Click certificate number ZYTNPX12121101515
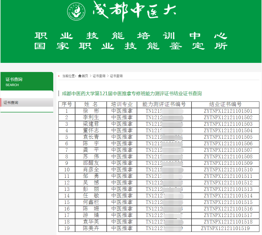The height and width of the screenshot is (235, 262). 228,202
